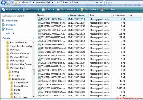This screenshot has height=100, width=143.
Task: Click Masterizza in the toolbar
Action: 108,10
